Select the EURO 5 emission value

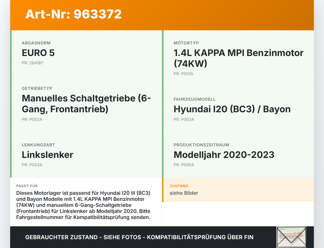pos(38,53)
